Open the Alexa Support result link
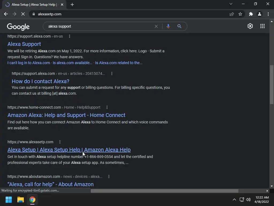The height and width of the screenshot is (206, 274). coord(24,44)
